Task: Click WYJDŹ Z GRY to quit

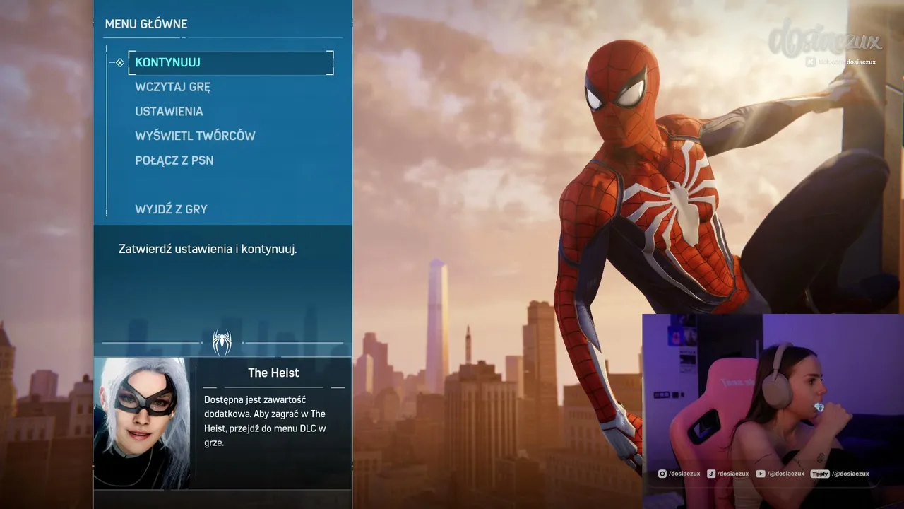Action: pos(171,209)
